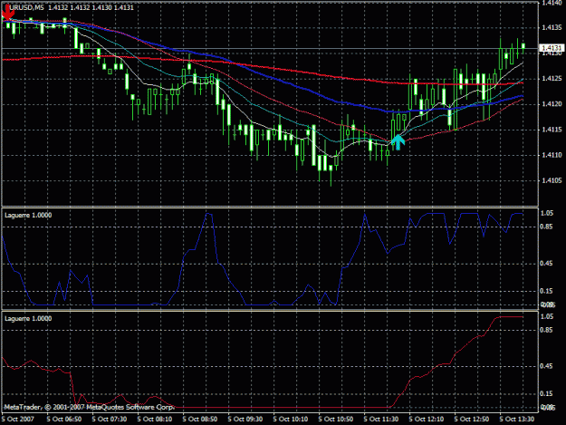The height and width of the screenshot is (425, 566).
Task: Click the 0.85 level in the blue Laguerre panel
Action: (547, 227)
